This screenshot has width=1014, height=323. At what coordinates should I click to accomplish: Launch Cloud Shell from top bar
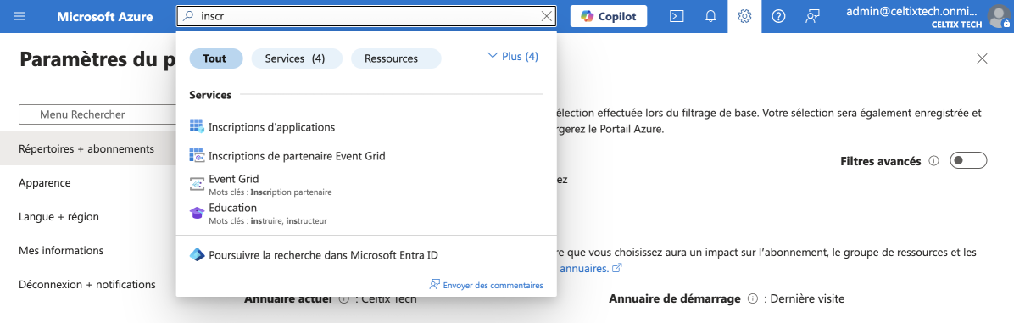677,16
